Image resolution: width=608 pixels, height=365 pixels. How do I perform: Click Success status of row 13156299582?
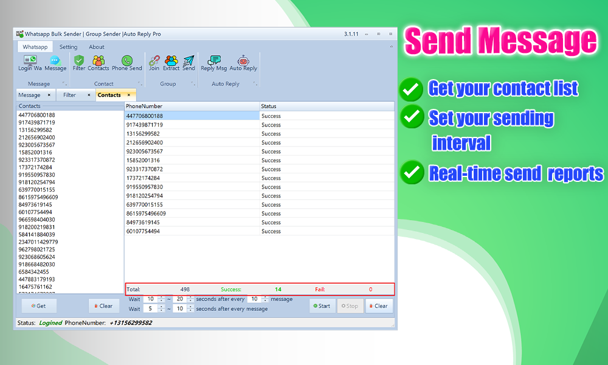point(271,134)
